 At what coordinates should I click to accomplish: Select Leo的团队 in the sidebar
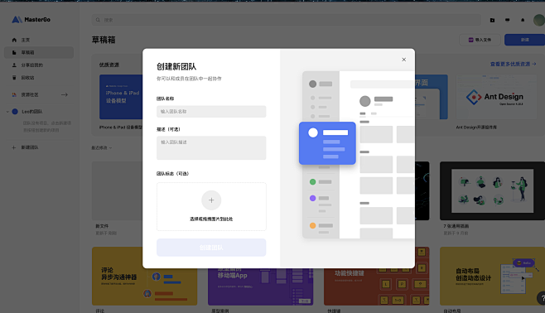[x=32, y=112]
